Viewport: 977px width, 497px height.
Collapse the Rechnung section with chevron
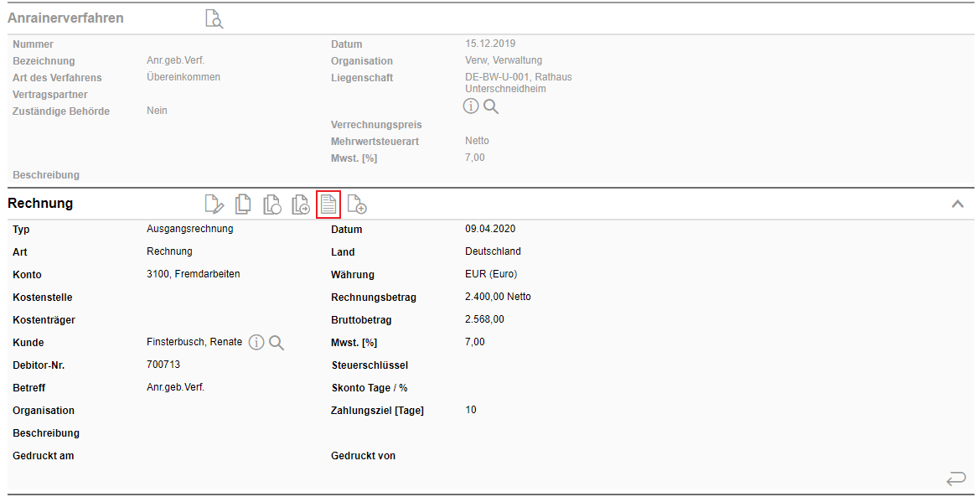pyautogui.click(x=957, y=204)
